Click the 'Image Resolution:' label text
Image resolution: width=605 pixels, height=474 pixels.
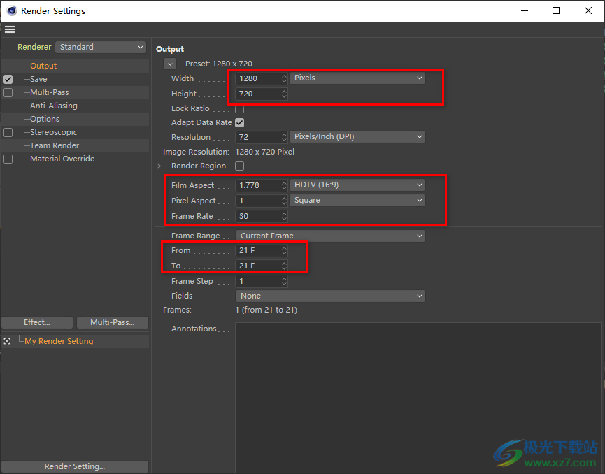(196, 152)
